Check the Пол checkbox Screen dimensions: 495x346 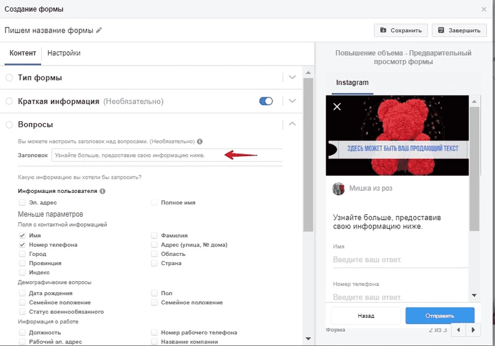click(154, 293)
